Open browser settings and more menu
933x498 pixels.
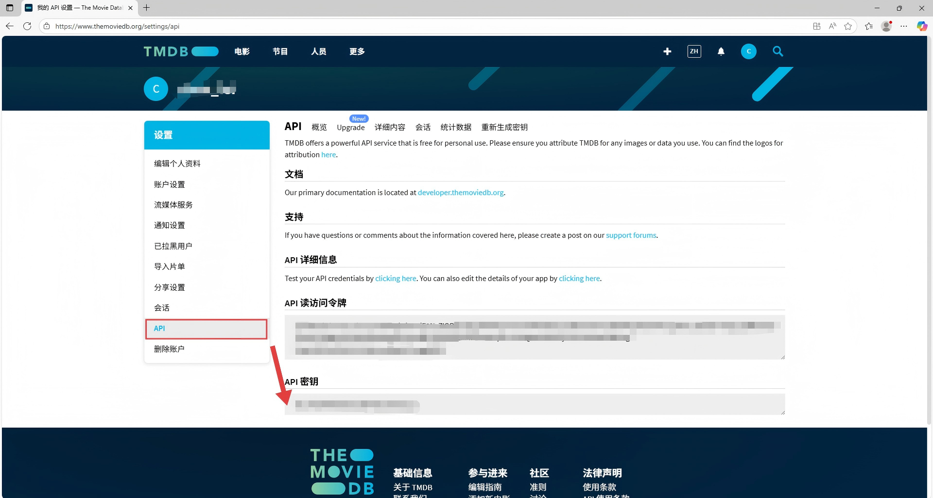(904, 26)
